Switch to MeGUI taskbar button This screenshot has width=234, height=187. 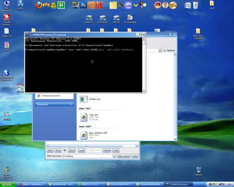pyautogui.click(x=90, y=184)
